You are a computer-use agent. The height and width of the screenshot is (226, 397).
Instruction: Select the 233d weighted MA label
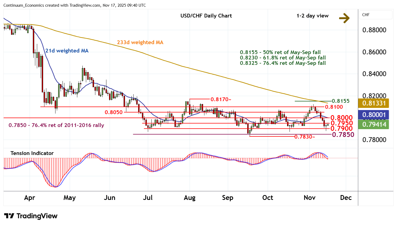coord(140,43)
